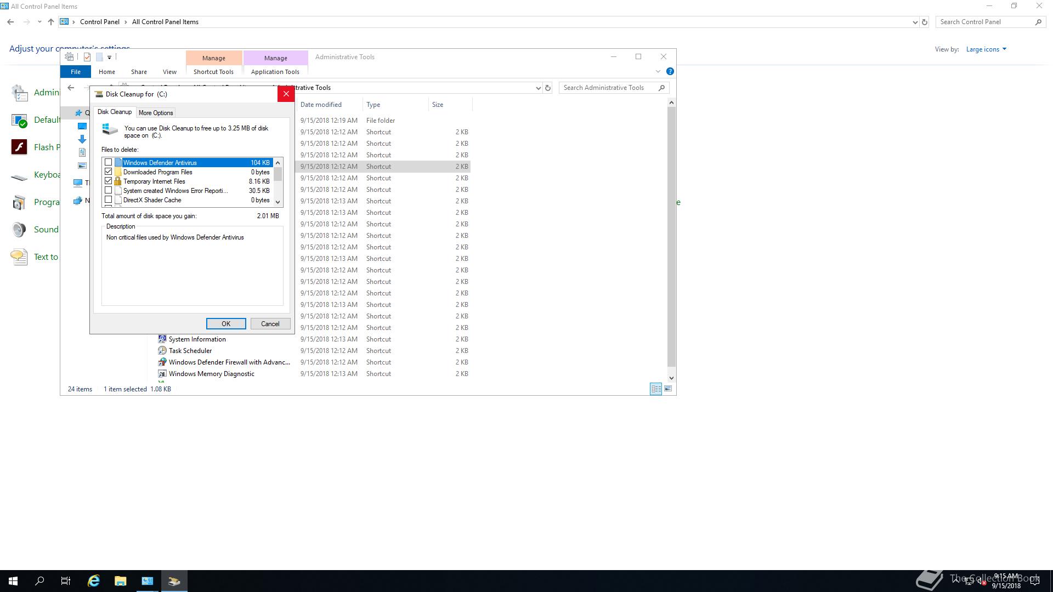Select the Downloaded Program Files folder icon
The height and width of the screenshot is (592, 1053).
(117, 172)
